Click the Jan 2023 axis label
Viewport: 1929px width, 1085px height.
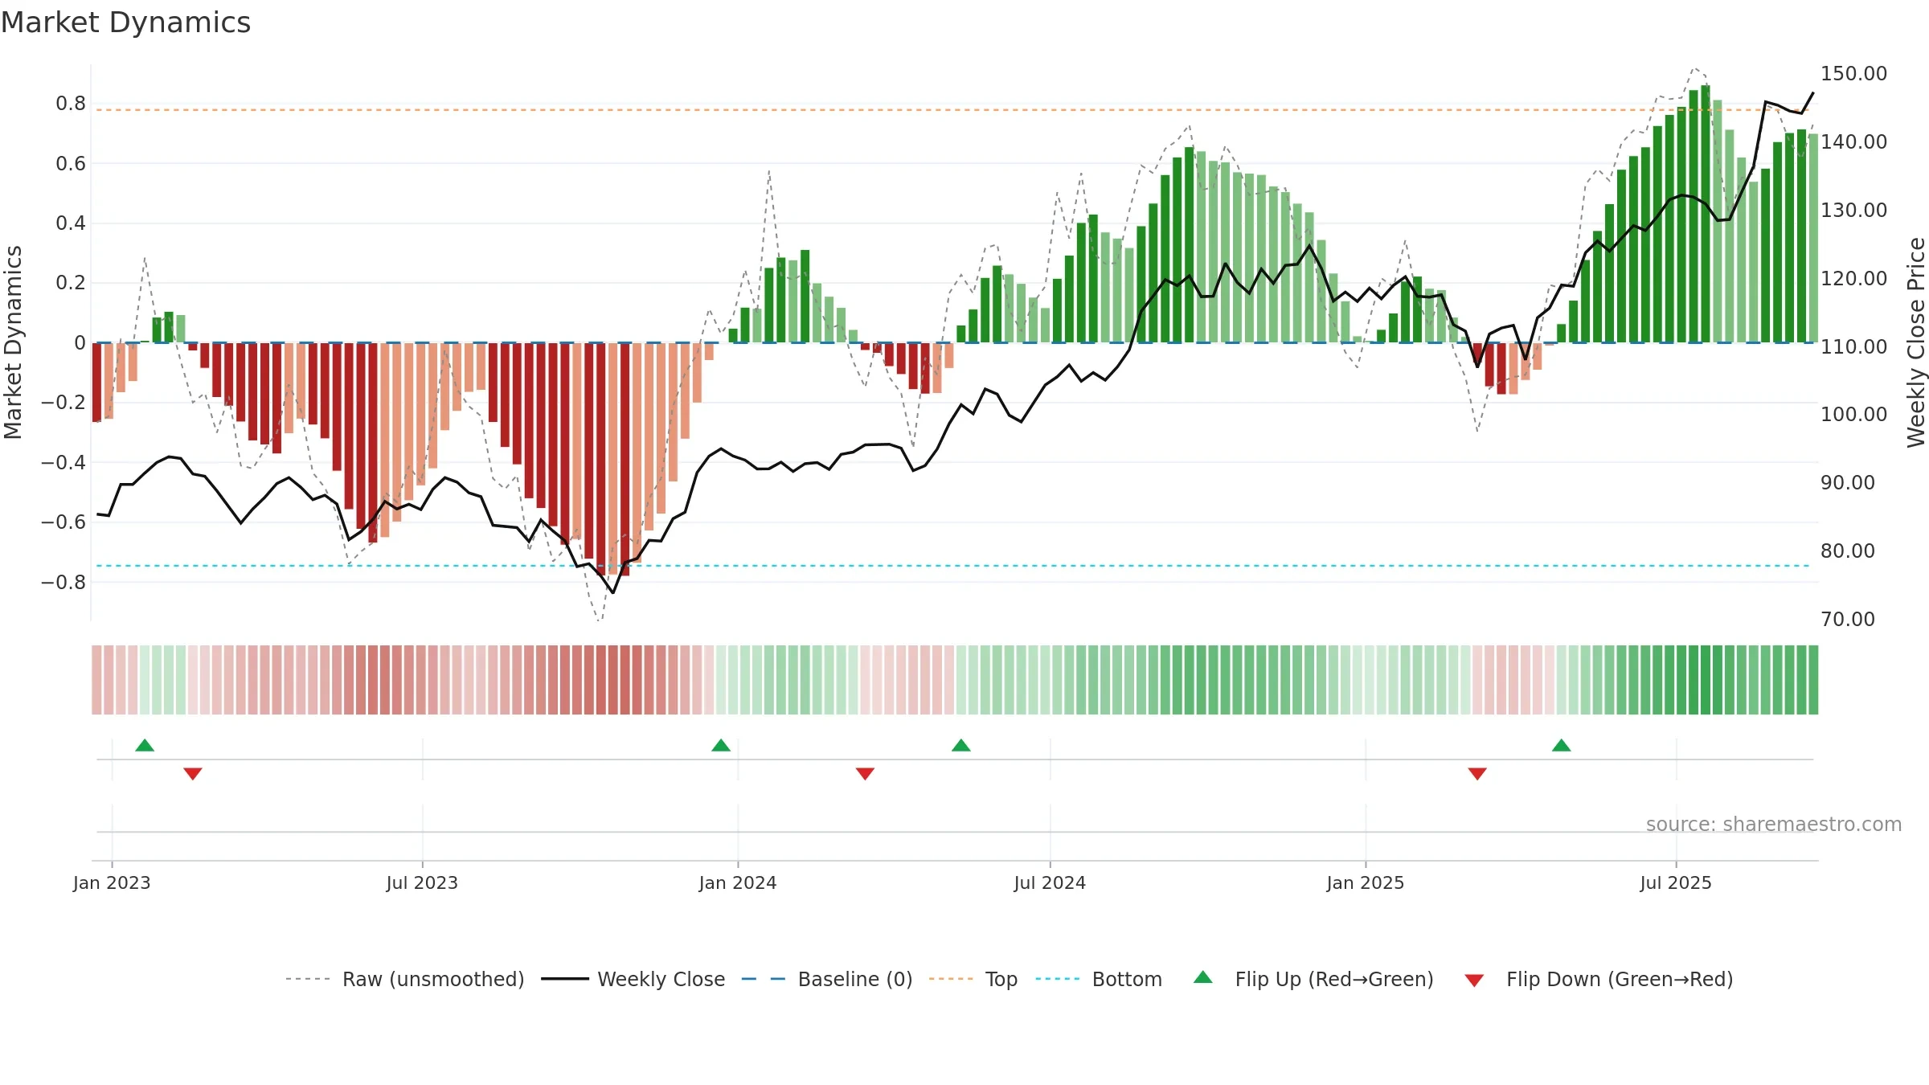pyautogui.click(x=112, y=882)
